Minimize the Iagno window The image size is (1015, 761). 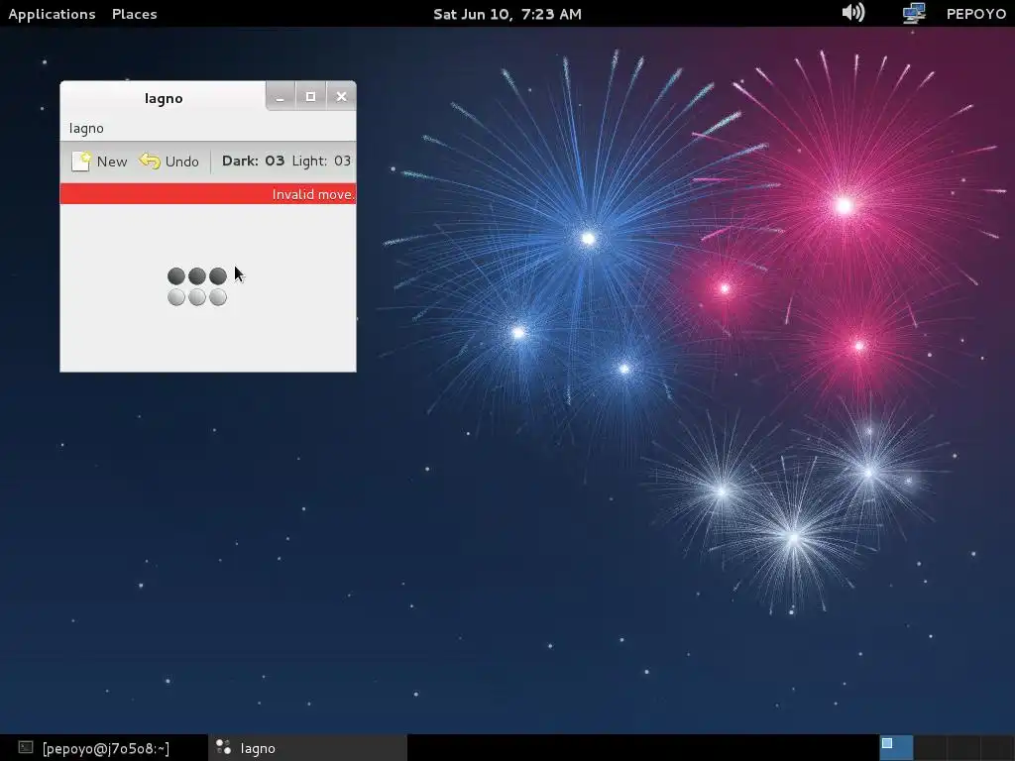[281, 96]
